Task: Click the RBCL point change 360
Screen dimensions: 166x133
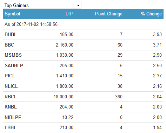Action: [119, 97]
